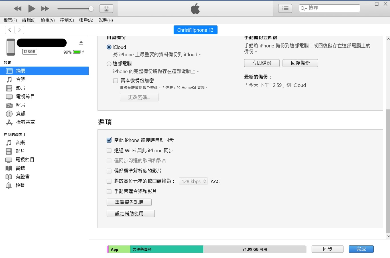Image resolution: width=390 pixels, height=258 pixels.
Task: Click the 128GB capacity label
Action: [x=30, y=52]
